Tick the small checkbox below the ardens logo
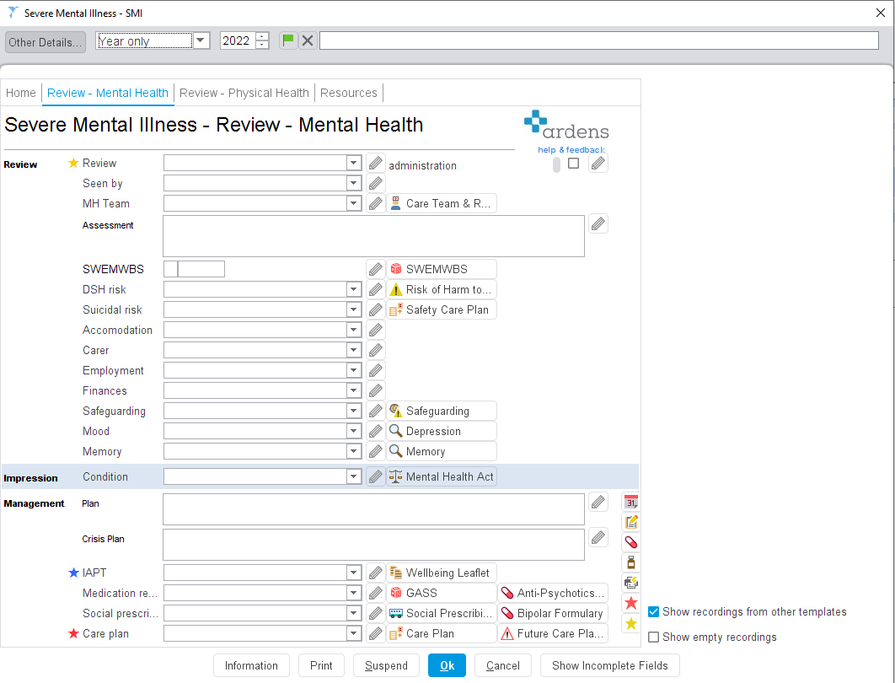The height and width of the screenshot is (683, 895). point(574,163)
